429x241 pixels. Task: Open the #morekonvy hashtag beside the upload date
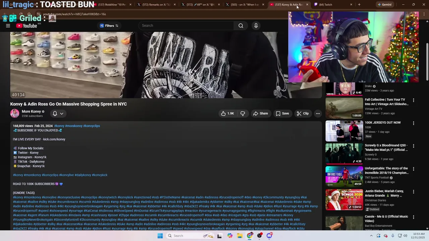tap(74, 126)
